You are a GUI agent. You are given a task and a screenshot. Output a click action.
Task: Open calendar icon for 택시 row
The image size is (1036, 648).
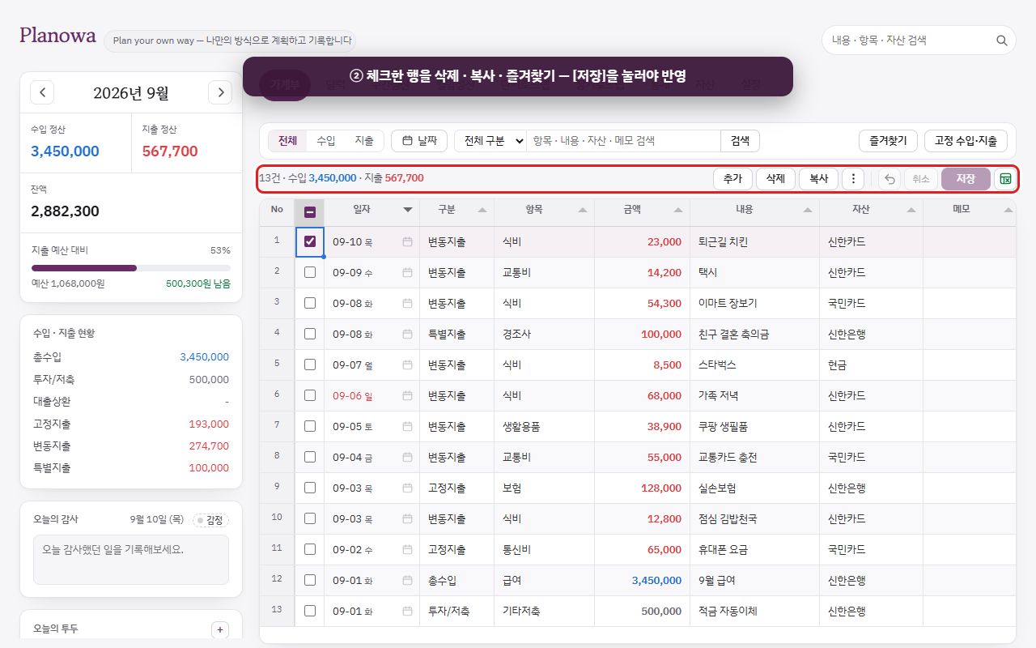[x=407, y=272]
